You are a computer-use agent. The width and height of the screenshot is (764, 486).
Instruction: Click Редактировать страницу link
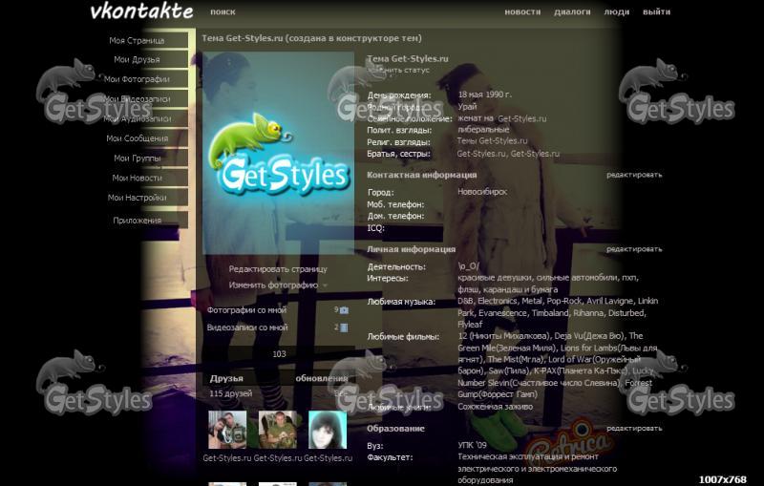278,269
